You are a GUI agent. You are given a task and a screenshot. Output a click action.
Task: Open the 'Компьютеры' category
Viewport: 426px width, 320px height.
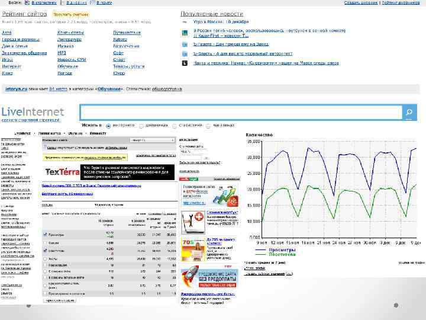tap(70, 33)
